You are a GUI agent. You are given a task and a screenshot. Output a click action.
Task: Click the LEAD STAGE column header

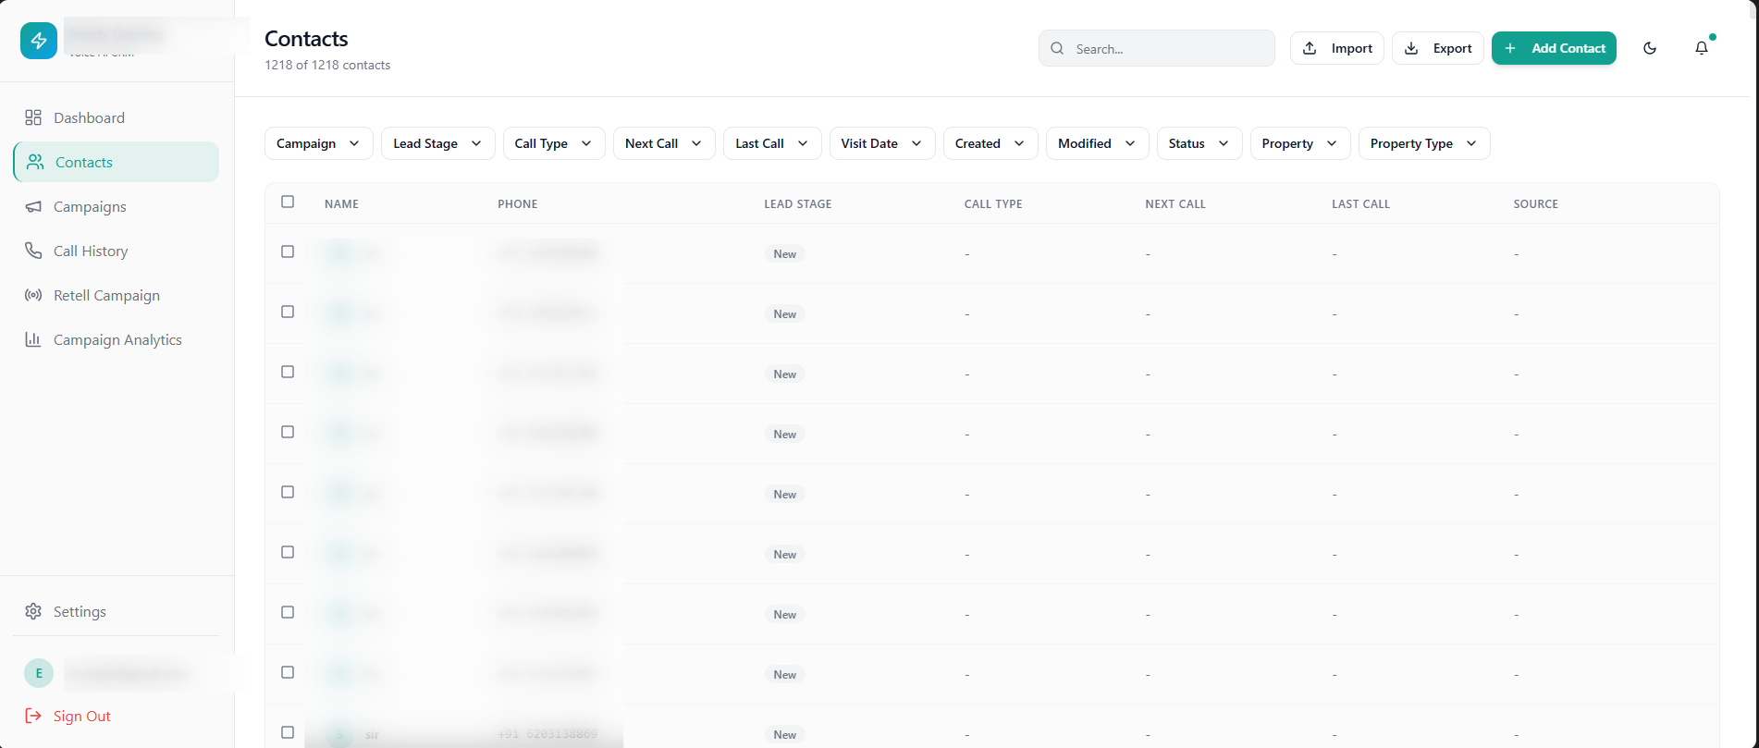[798, 203]
